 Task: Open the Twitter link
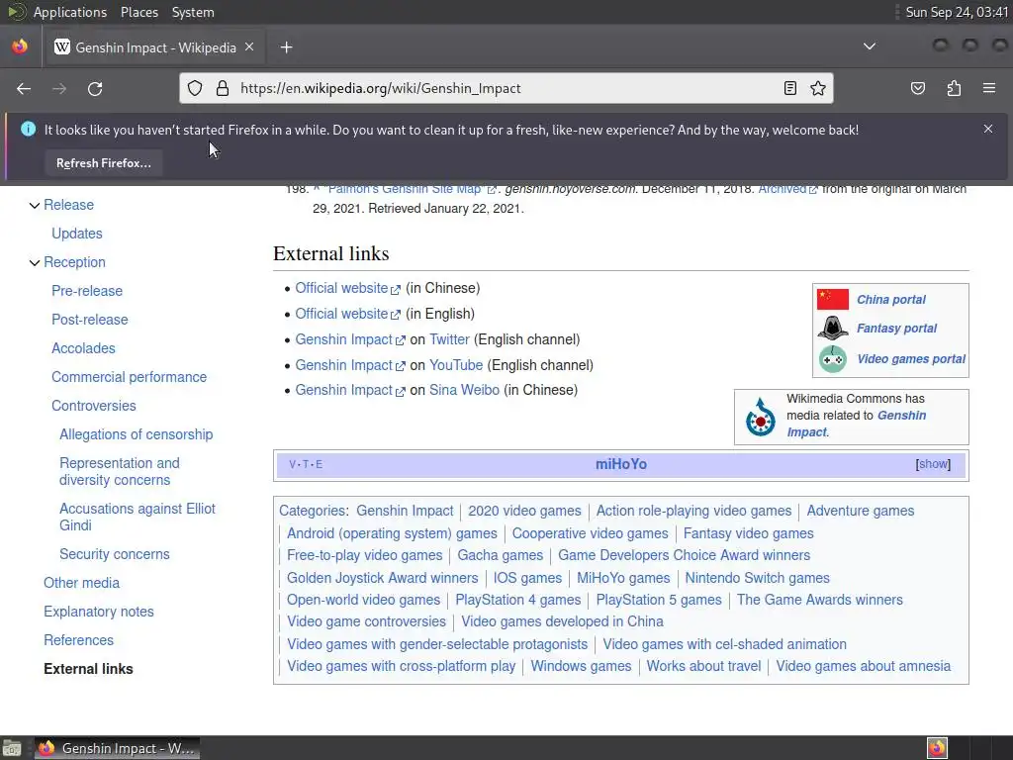coord(449,339)
